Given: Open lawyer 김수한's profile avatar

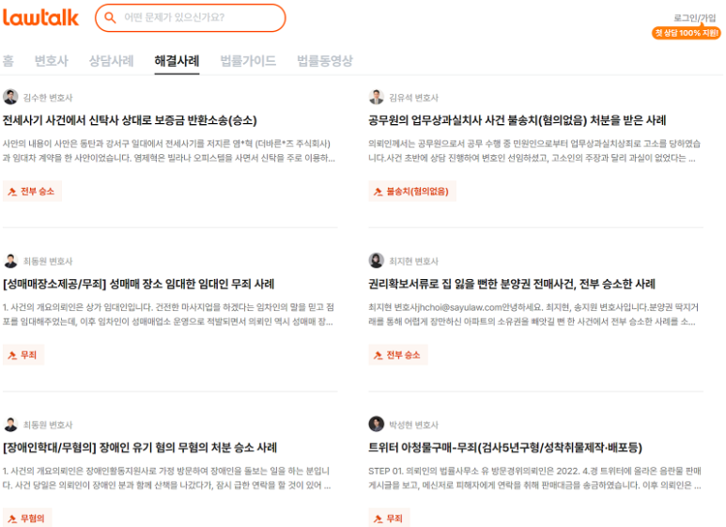Looking at the screenshot, I should tap(10, 98).
